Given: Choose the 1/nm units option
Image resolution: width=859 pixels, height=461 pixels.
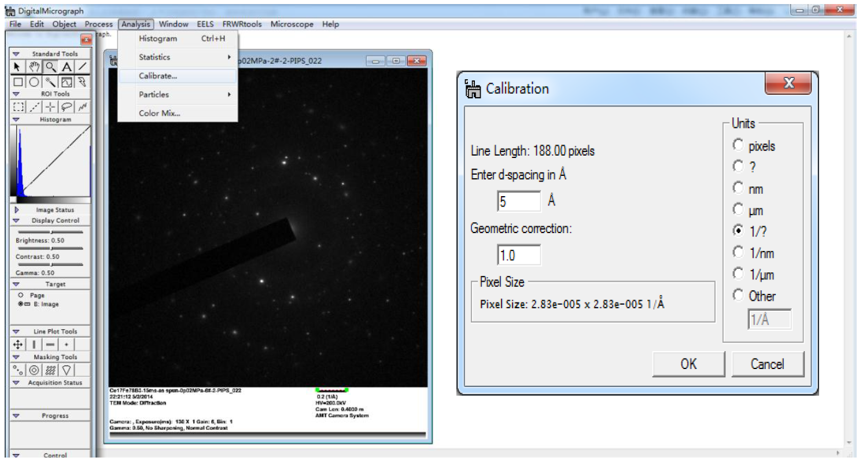Looking at the screenshot, I should coord(754,253).
